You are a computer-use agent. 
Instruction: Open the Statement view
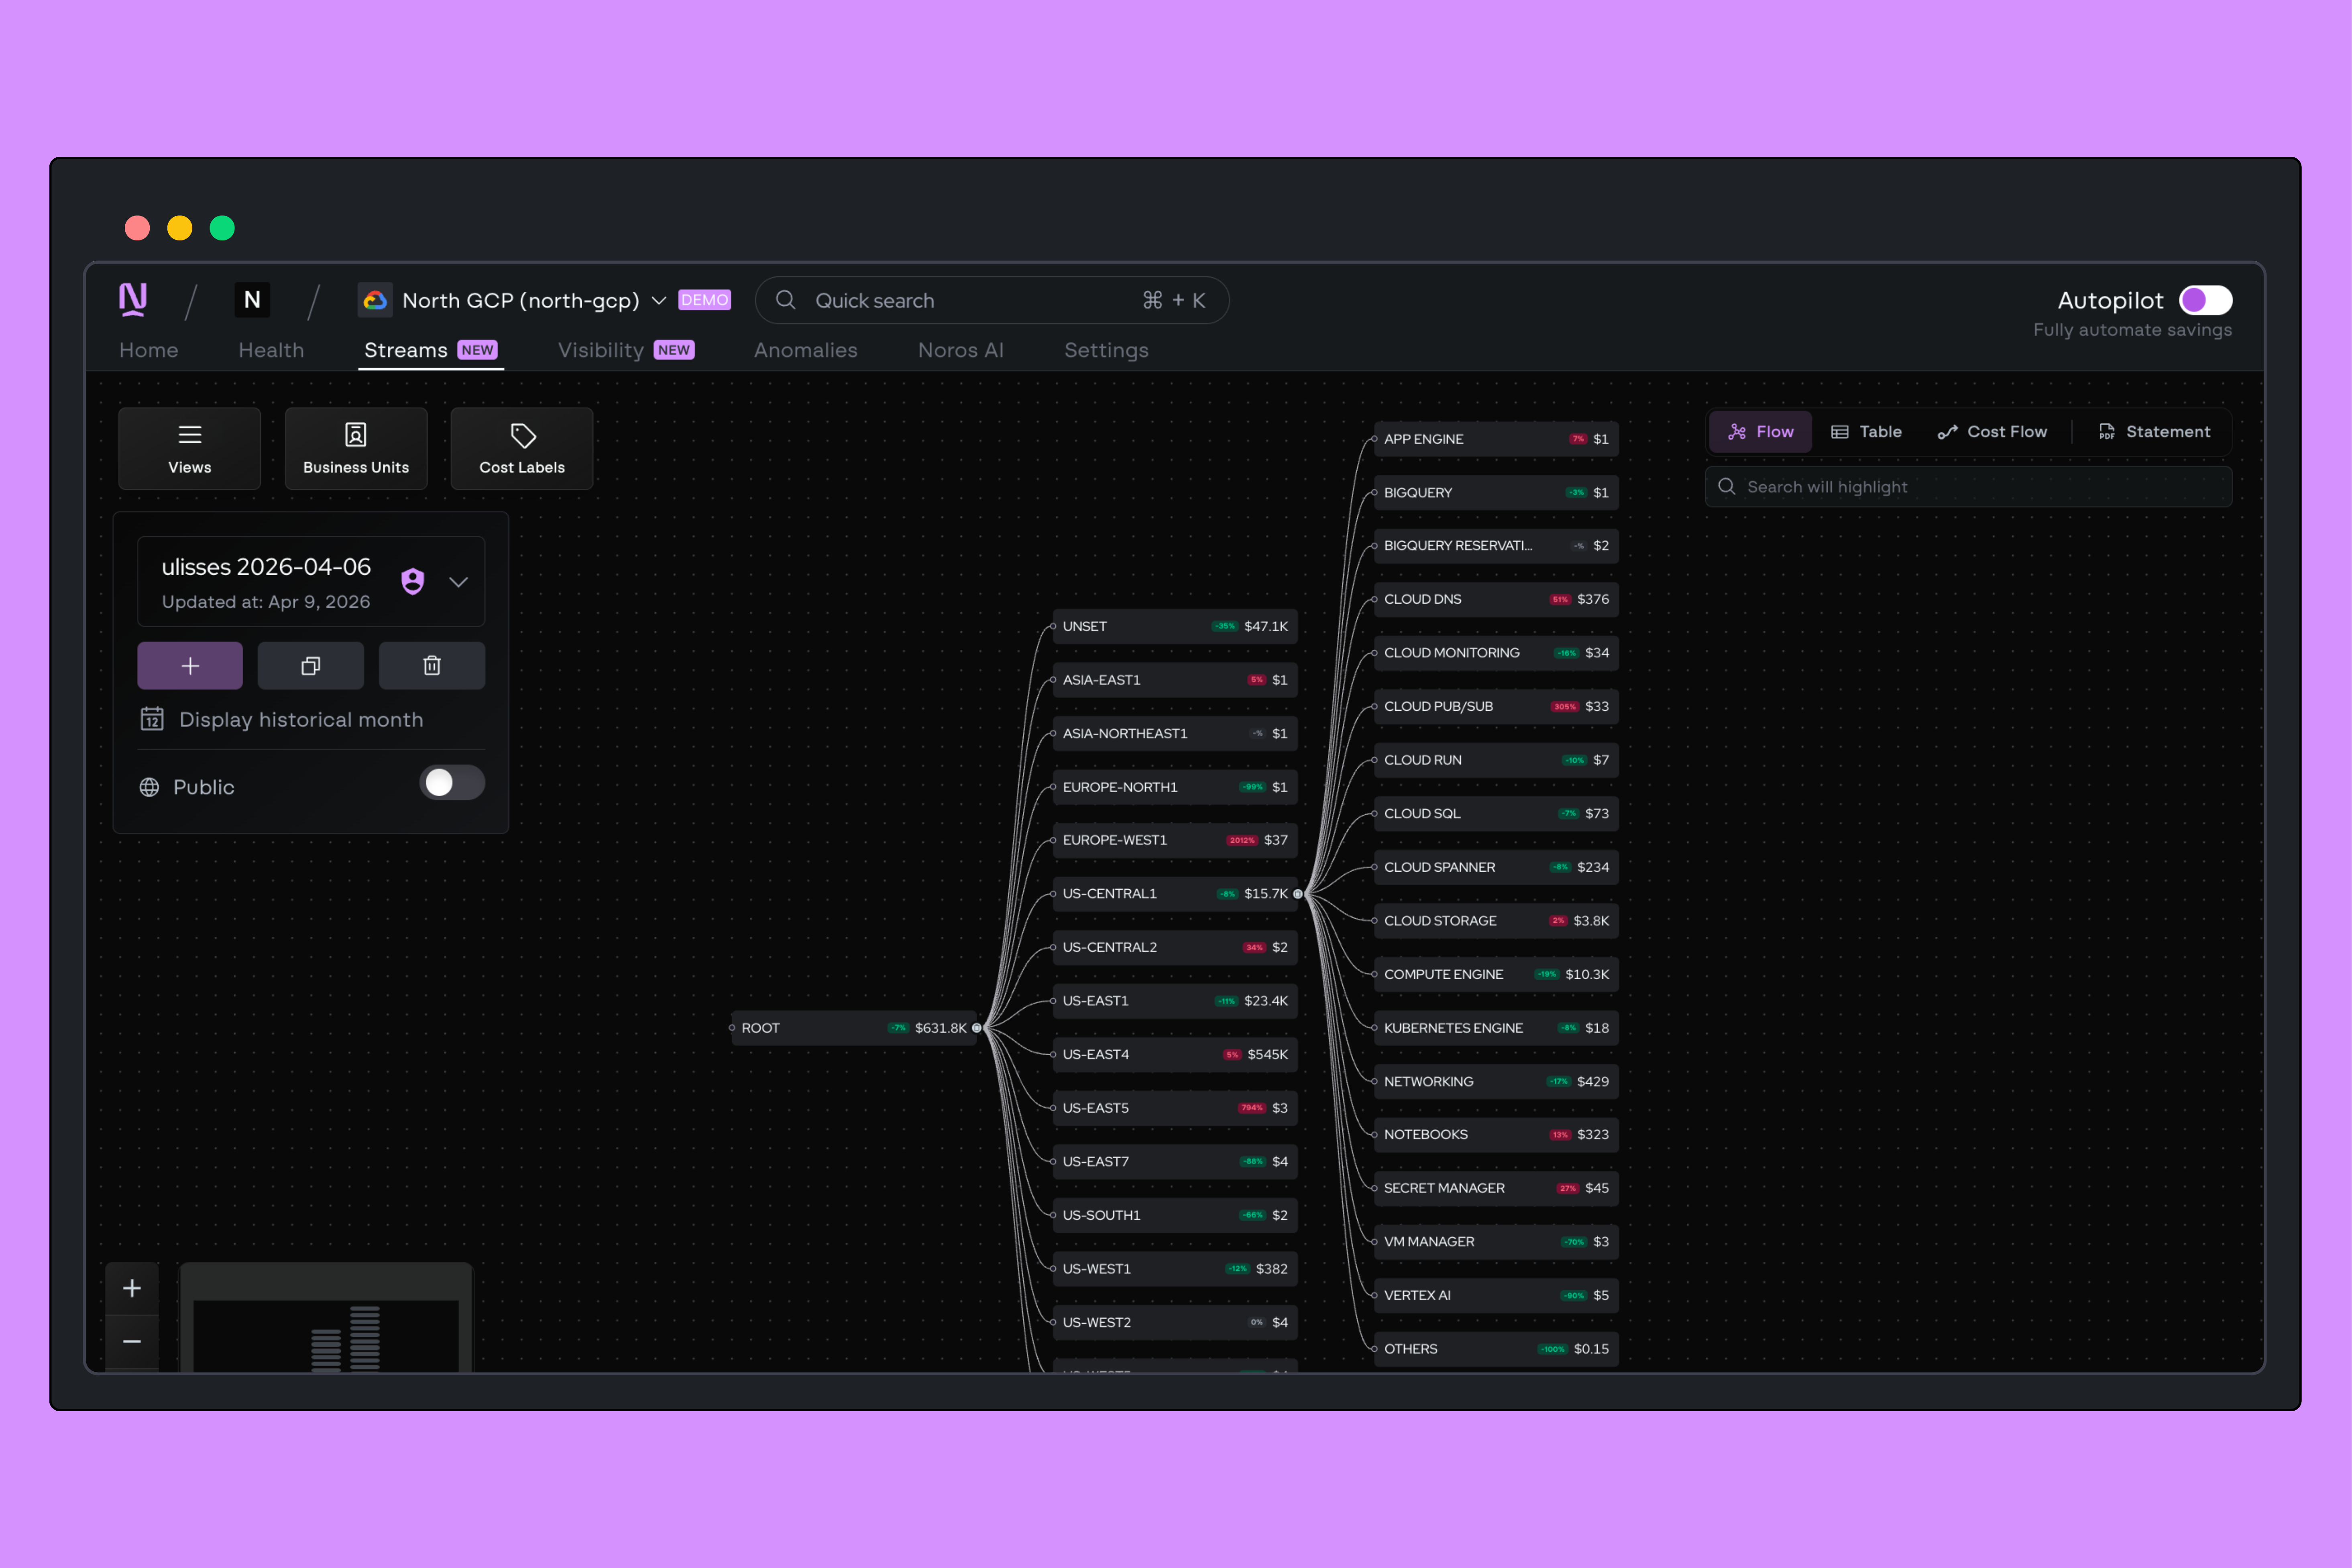pyautogui.click(x=2154, y=432)
